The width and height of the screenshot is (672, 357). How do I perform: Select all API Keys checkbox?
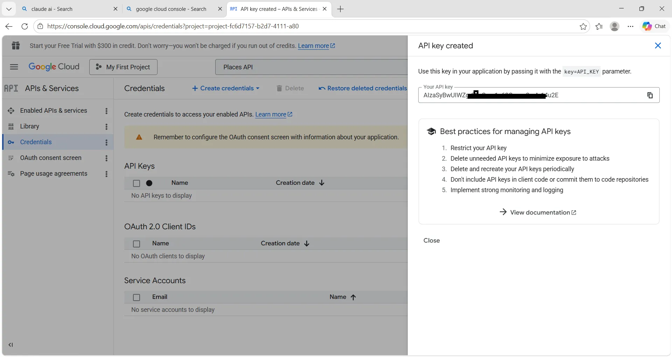coord(136,183)
